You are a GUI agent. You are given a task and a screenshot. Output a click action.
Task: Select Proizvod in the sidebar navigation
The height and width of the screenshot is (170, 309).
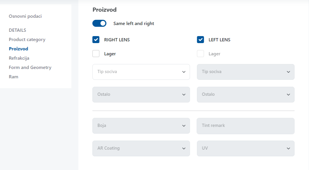18,49
